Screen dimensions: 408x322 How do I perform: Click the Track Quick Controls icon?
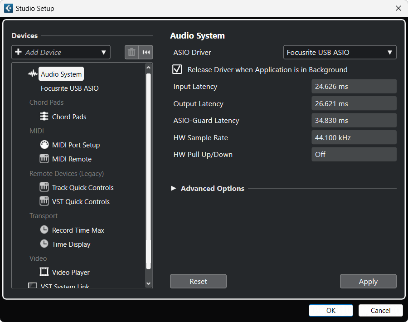click(x=44, y=187)
